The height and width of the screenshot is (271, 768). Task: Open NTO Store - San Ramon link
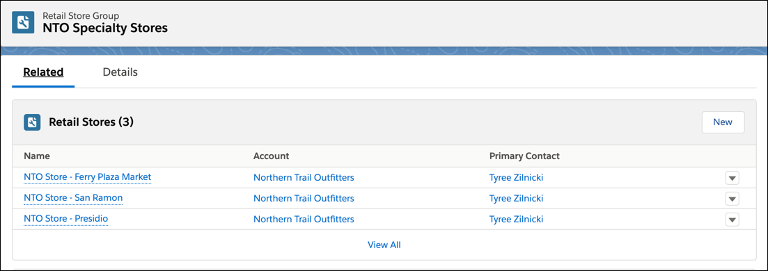(x=73, y=198)
